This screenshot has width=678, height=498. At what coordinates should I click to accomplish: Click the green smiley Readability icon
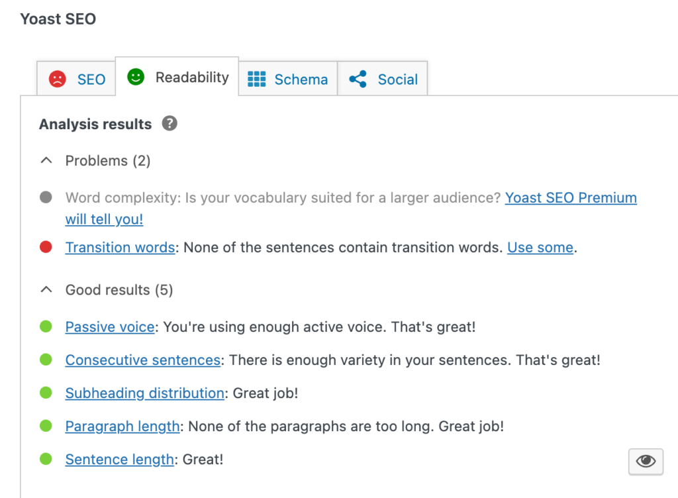(136, 77)
